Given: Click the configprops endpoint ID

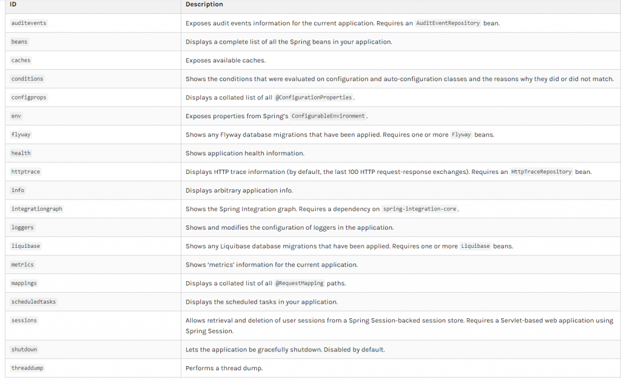Looking at the screenshot, I should click(x=29, y=98).
